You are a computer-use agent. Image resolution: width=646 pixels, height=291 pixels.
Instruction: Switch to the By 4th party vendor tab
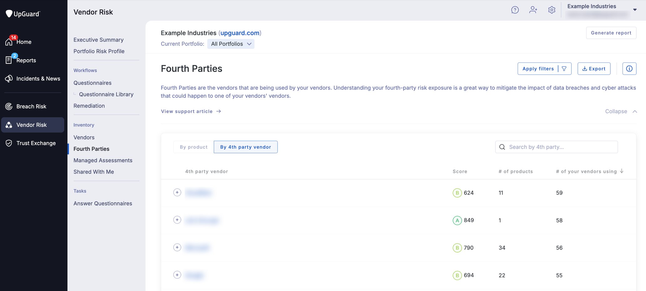pyautogui.click(x=245, y=147)
